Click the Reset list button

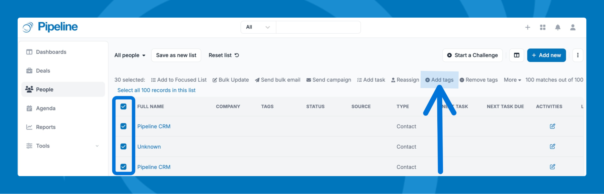[224, 55]
